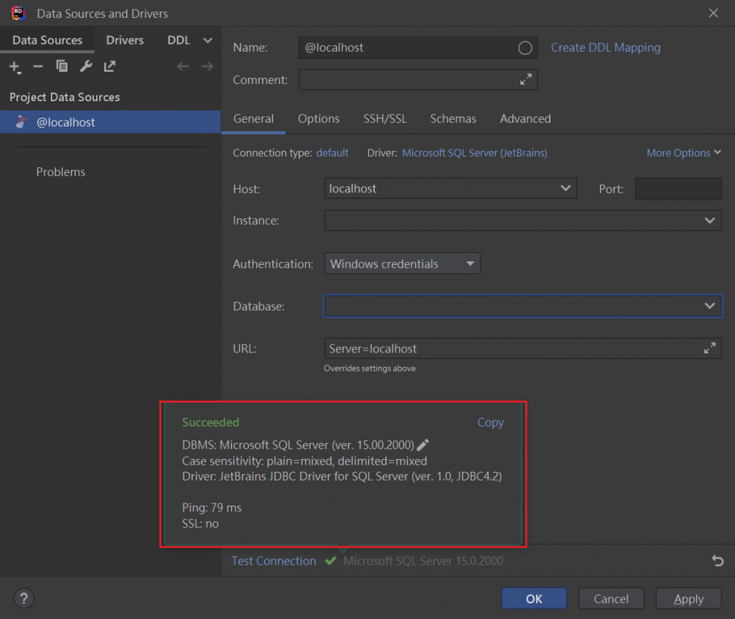735x619 pixels.
Task: Close the Data Sources and Drivers dialog
Action: [713, 13]
